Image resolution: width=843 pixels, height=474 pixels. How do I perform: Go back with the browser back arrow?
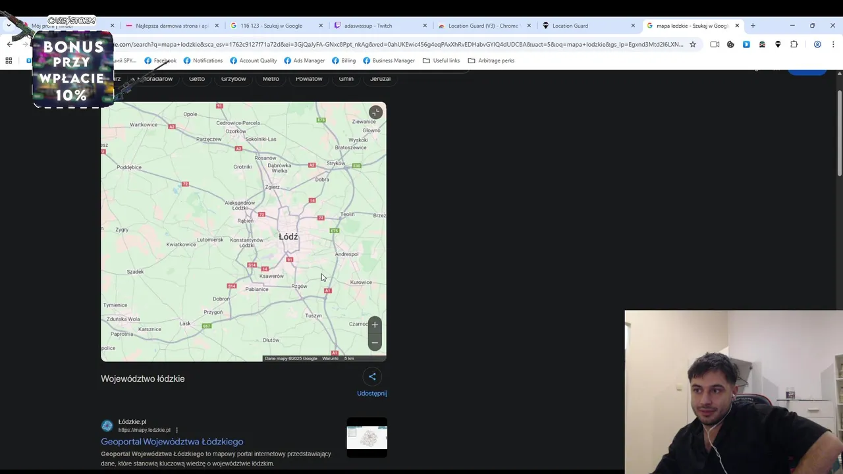point(9,44)
